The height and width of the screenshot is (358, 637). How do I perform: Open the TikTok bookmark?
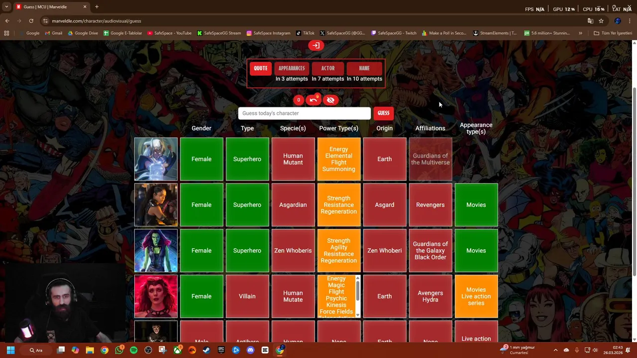coord(305,33)
